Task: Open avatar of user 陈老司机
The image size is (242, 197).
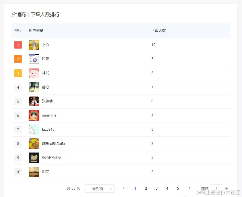Action: click(x=34, y=144)
